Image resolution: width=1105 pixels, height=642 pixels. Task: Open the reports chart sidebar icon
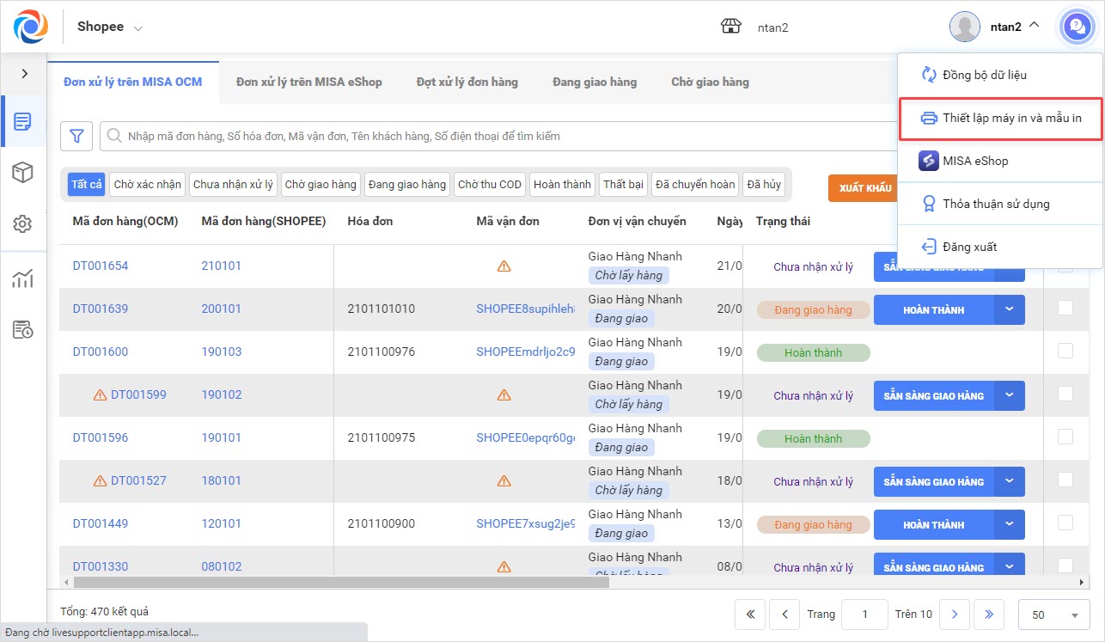pyautogui.click(x=23, y=278)
